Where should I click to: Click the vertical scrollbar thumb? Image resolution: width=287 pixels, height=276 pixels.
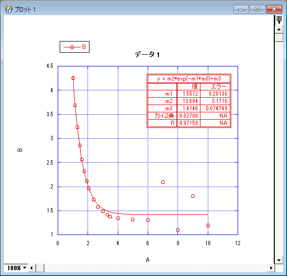pos(279,38)
